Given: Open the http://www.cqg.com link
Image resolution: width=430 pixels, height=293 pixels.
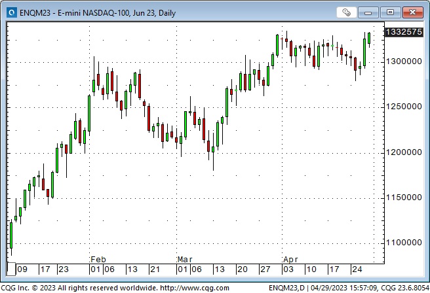Looking at the screenshot, I should [x=195, y=288].
